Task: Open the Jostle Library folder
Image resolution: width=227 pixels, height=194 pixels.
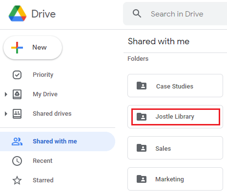Action: click(175, 117)
